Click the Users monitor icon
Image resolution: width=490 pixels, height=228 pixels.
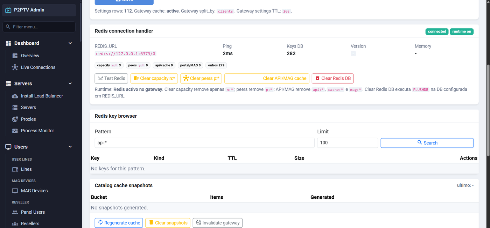[x=8, y=147]
